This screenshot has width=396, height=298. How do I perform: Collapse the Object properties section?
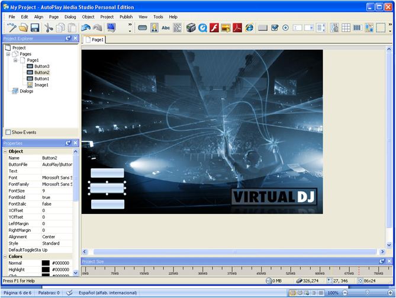[x=5, y=152]
